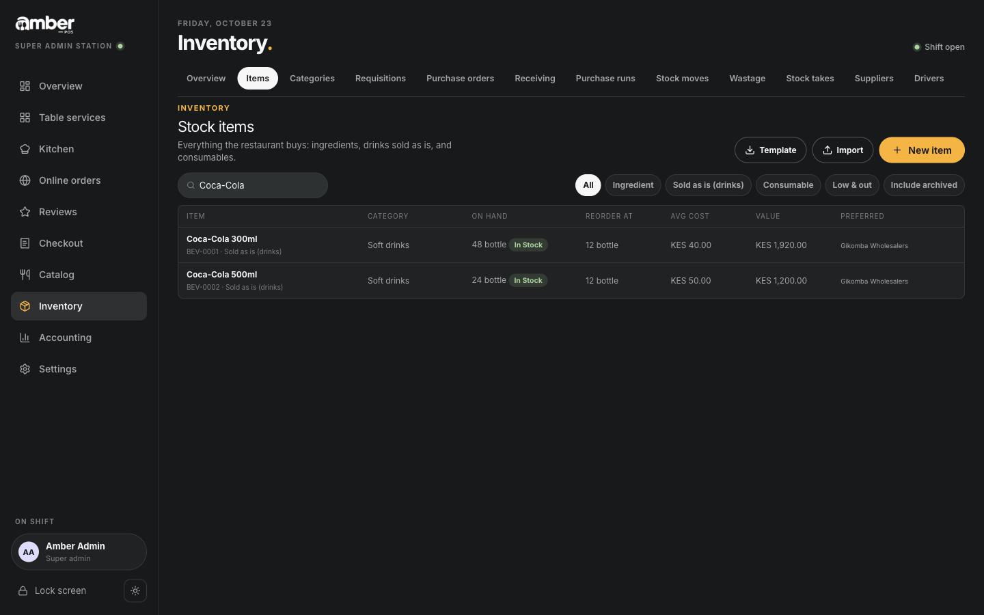This screenshot has height=615, width=984.
Task: Open Accounting chart icon
Action: 25,338
